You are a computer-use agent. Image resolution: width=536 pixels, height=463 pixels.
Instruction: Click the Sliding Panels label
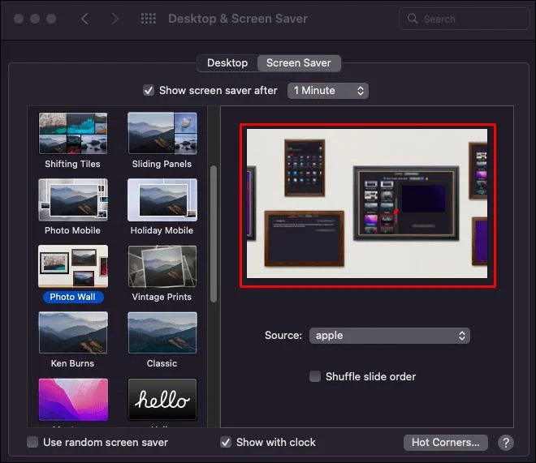162,164
